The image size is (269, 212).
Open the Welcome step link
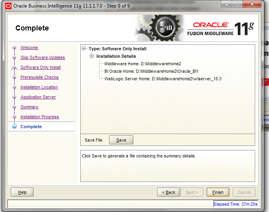click(29, 47)
